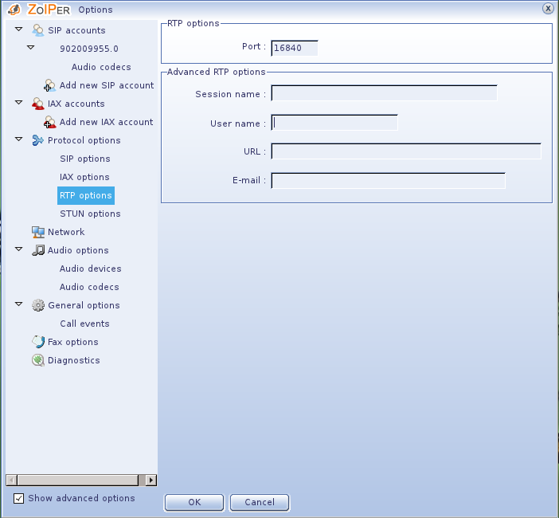Click the IAX accounts red icon

pos(38,104)
